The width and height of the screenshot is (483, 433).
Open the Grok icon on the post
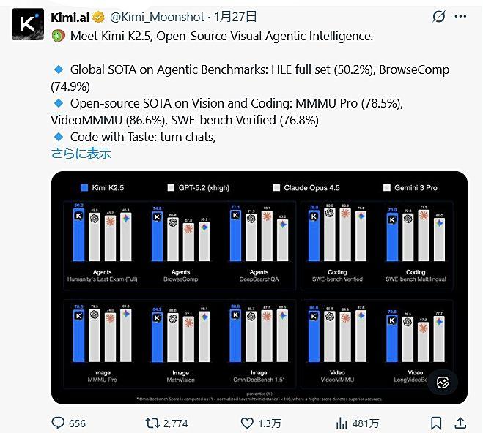[439, 16]
